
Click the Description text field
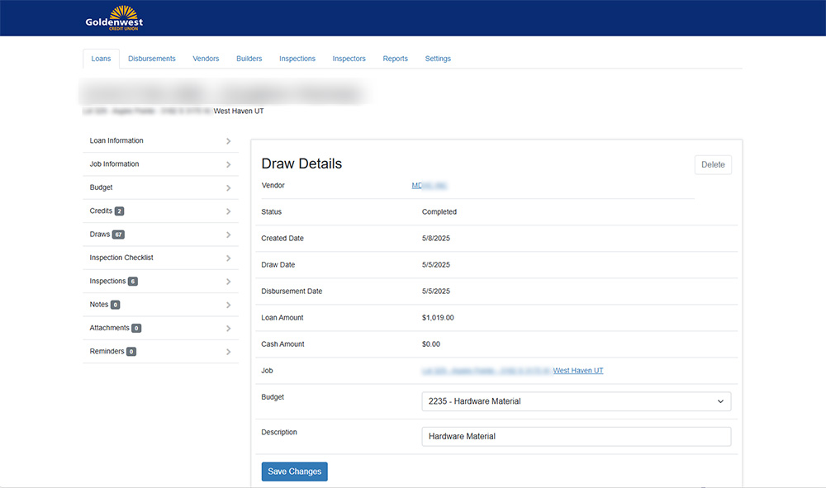tap(576, 436)
